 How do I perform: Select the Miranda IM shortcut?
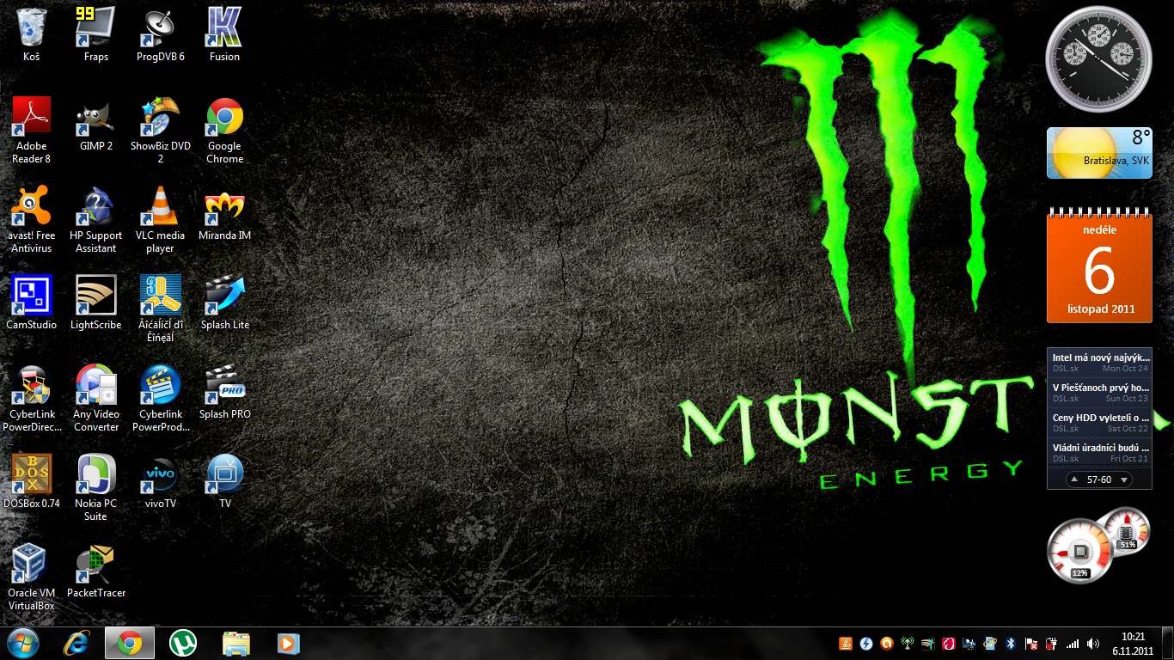tap(224, 208)
